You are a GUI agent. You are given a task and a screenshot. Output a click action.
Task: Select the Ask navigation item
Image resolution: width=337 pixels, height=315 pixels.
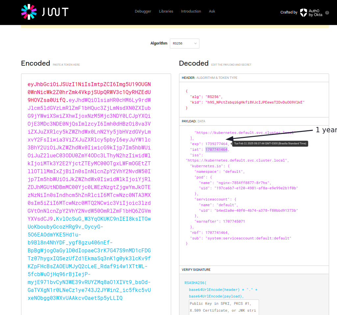212,11
